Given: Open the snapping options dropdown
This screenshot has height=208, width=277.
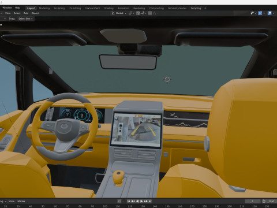Looking at the screenshot, I should click(x=143, y=13).
